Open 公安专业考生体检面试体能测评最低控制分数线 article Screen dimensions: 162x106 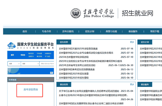point(90,61)
